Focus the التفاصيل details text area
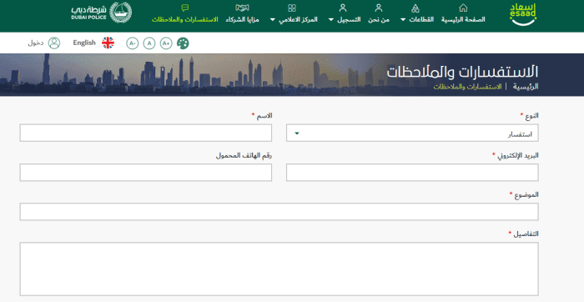The height and width of the screenshot is (302, 584). [x=279, y=269]
